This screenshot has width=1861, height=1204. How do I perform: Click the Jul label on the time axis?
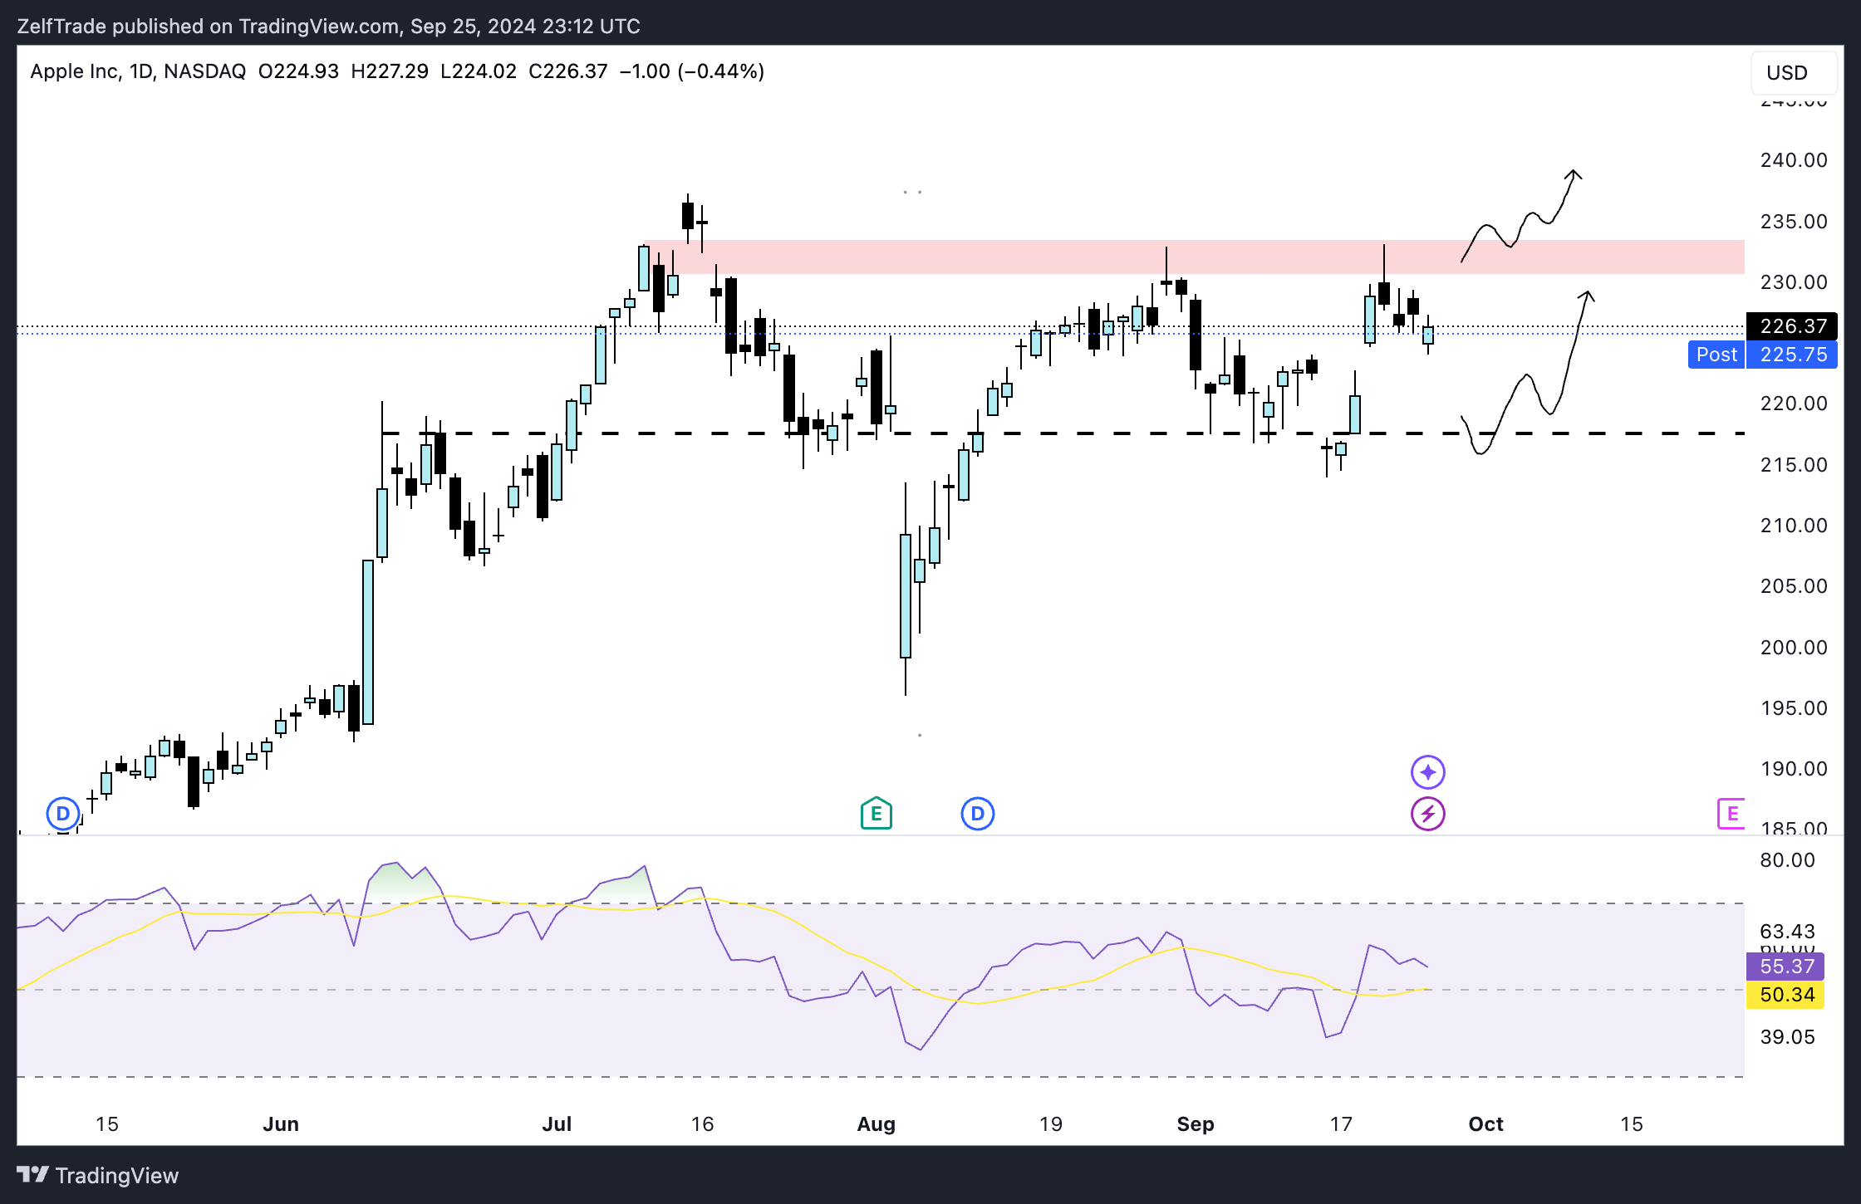pyautogui.click(x=557, y=1124)
